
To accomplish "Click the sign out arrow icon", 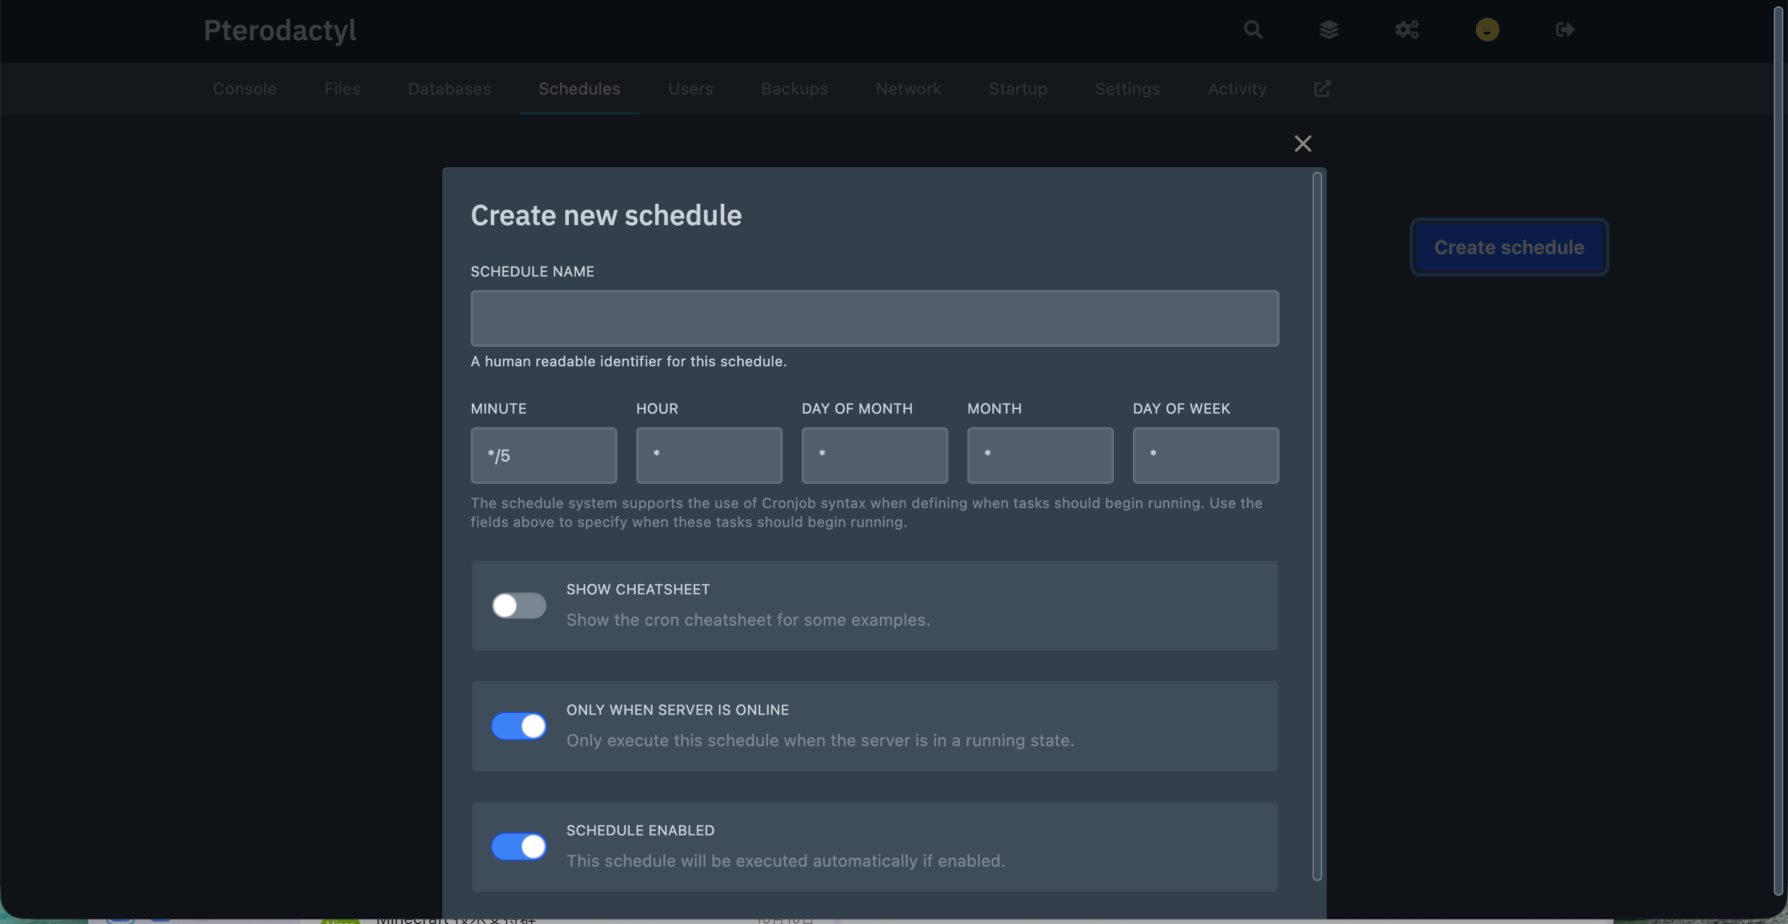I will coord(1564,30).
